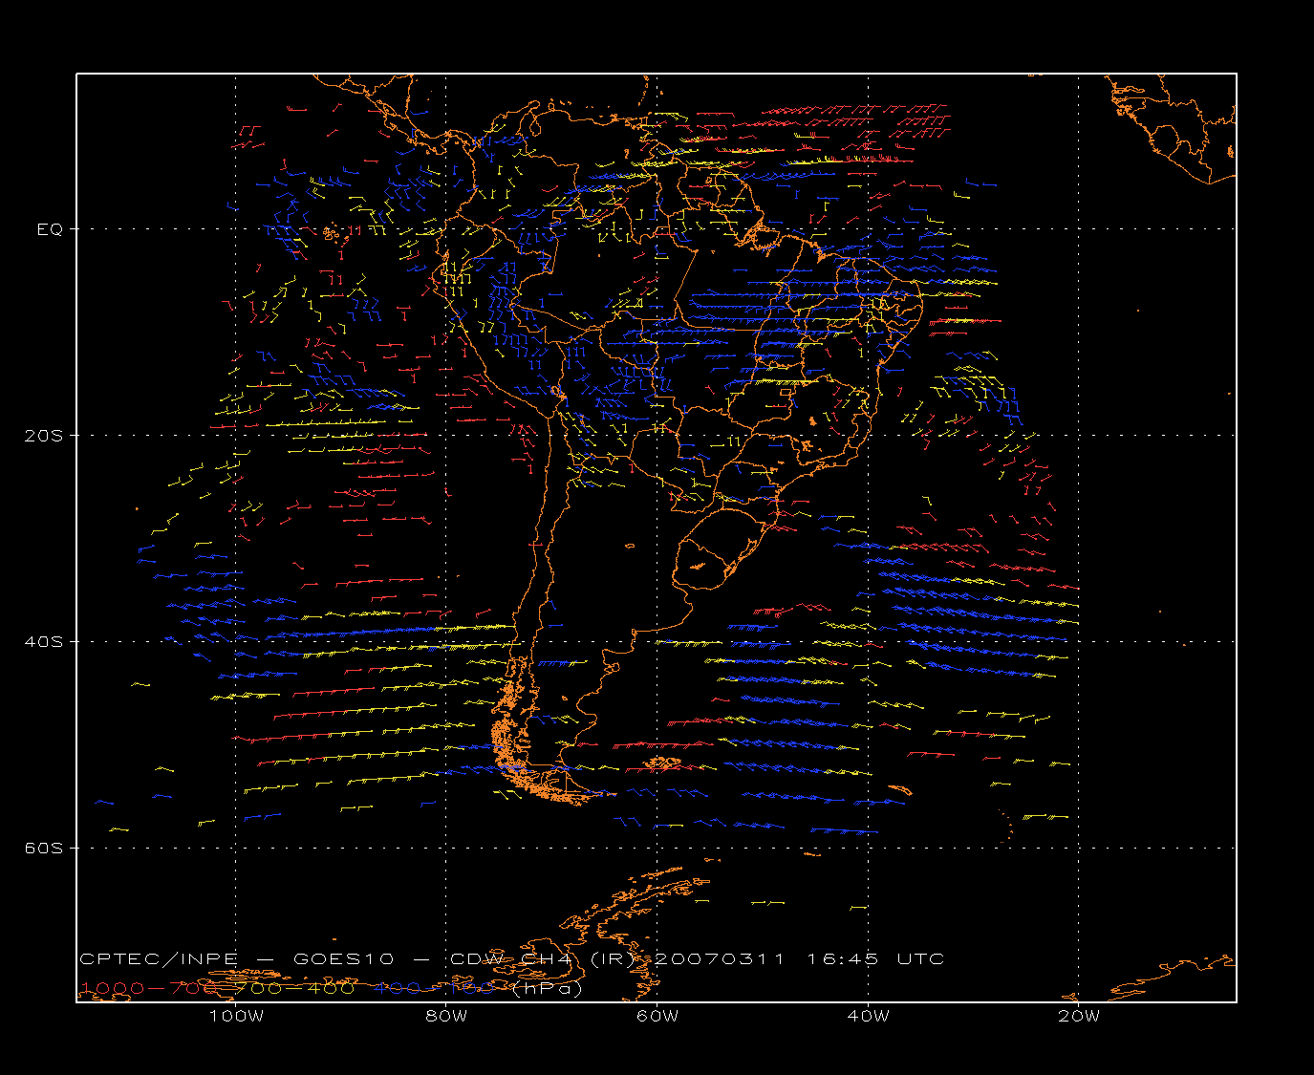Viewport: 1314px width, 1075px height.
Task: Click the 20S latitude label
Action: (44, 436)
